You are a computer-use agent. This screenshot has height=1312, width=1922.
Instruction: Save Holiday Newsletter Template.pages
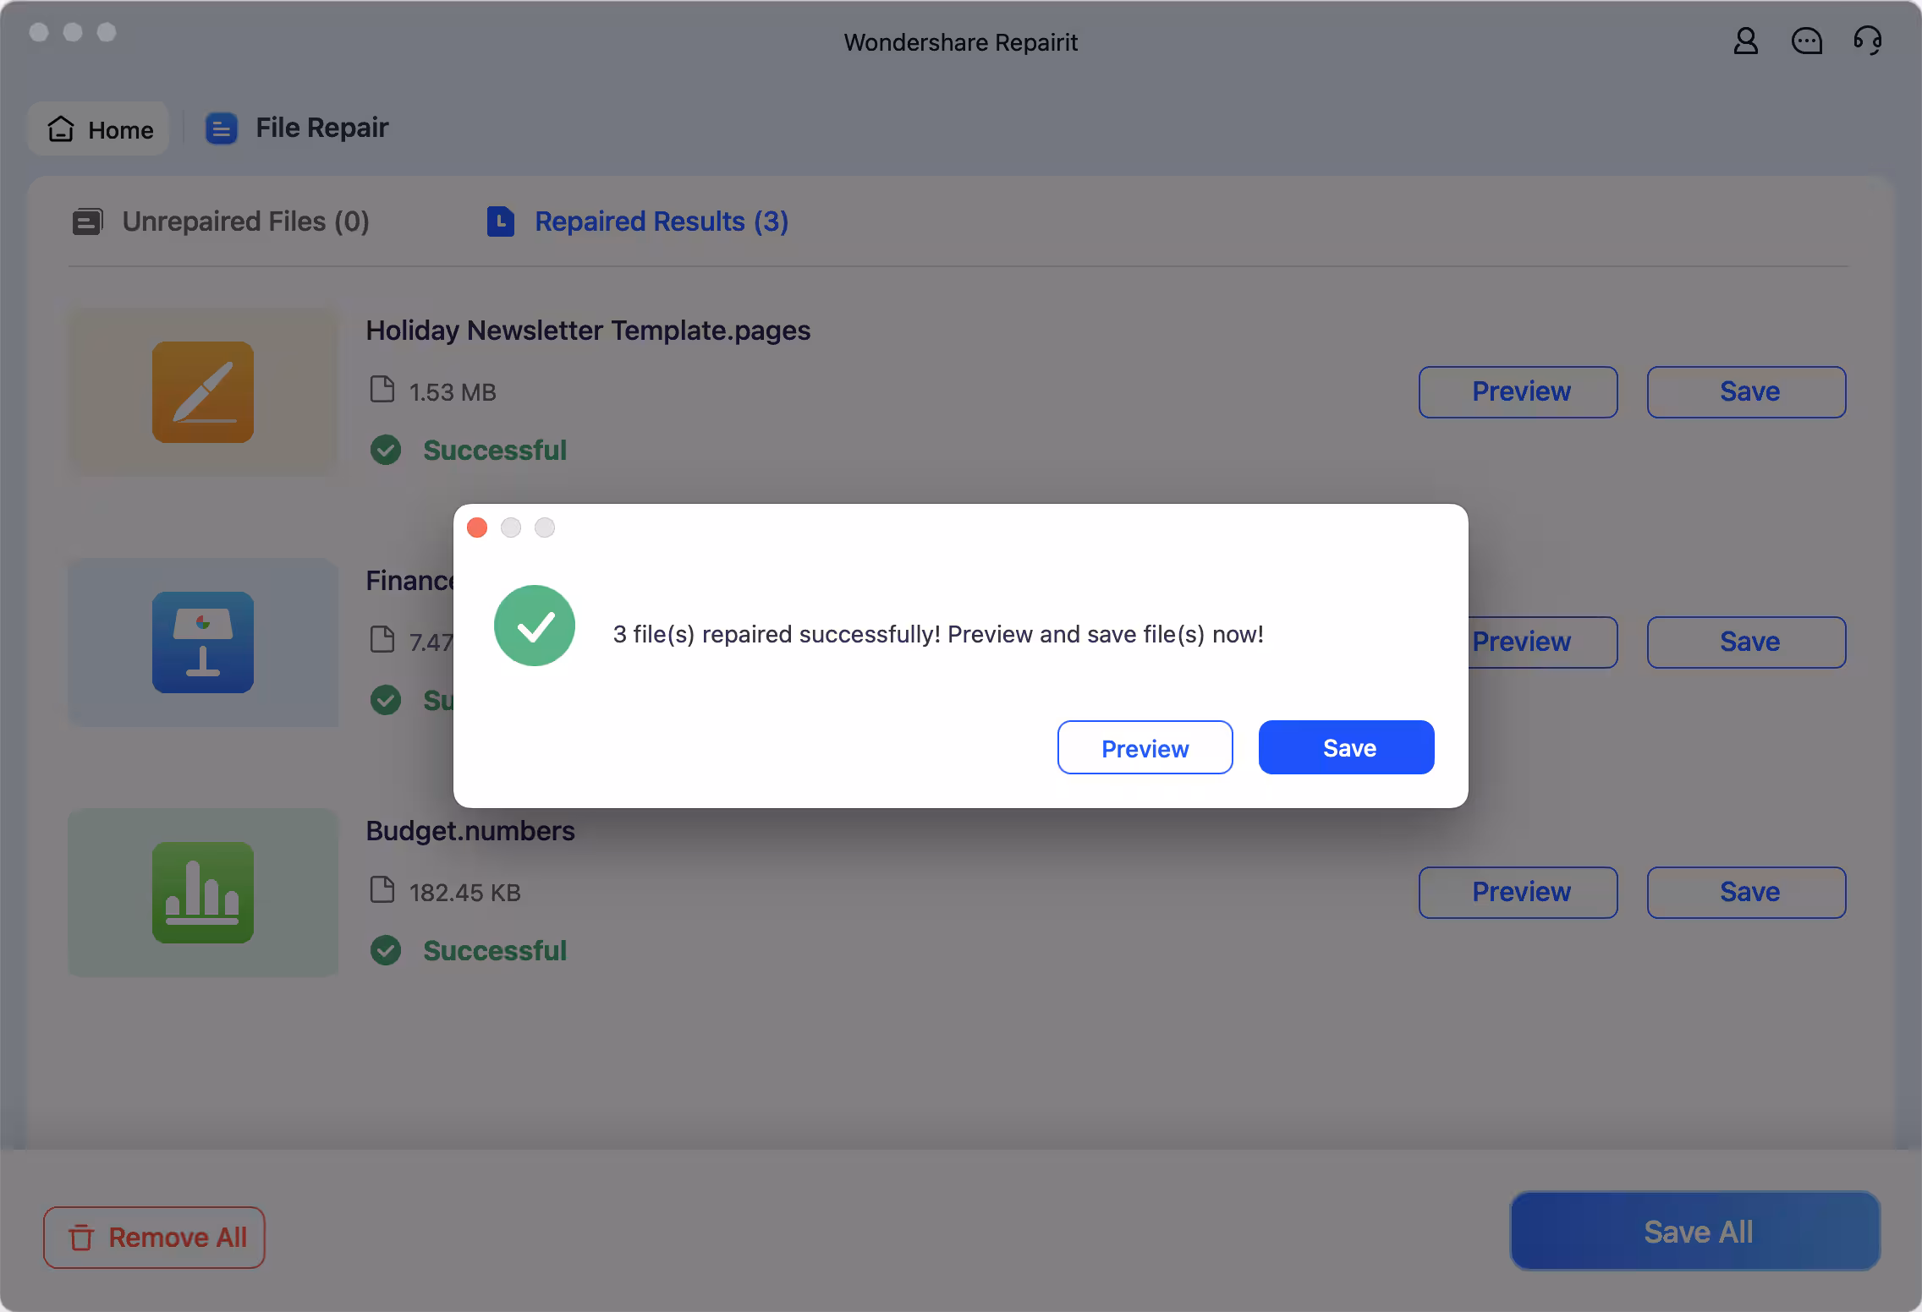click(1747, 391)
